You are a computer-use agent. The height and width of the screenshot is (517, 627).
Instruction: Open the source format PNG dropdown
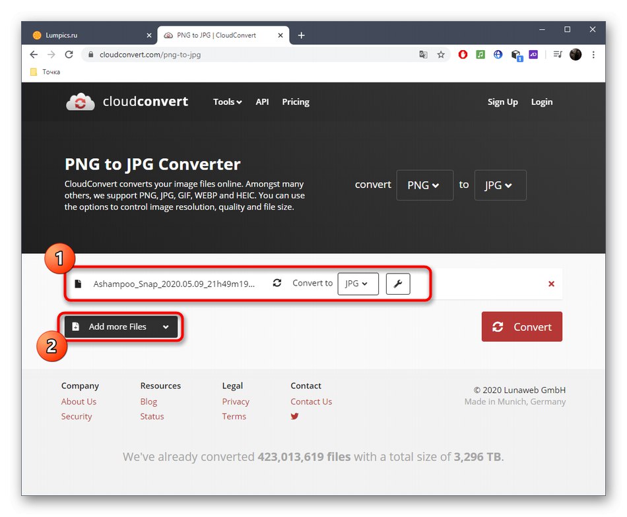(x=424, y=185)
